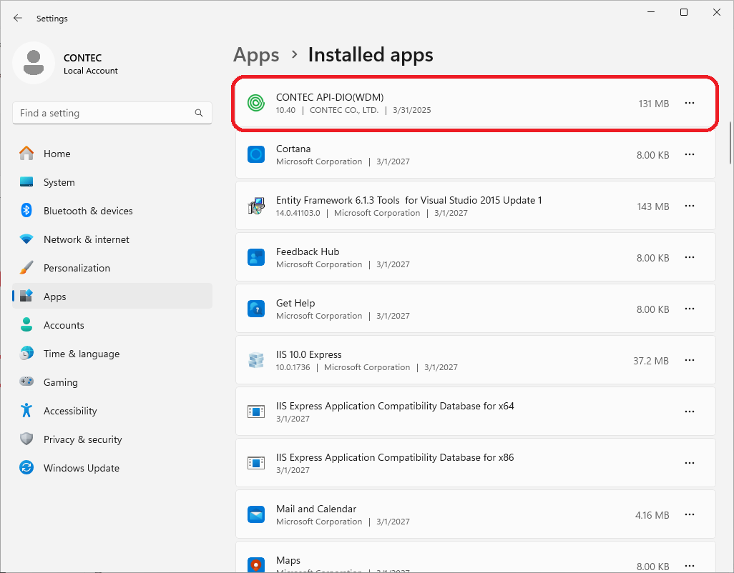Open more options for IIS 10.0 Express
Image resolution: width=734 pixels, height=573 pixels.
click(690, 360)
